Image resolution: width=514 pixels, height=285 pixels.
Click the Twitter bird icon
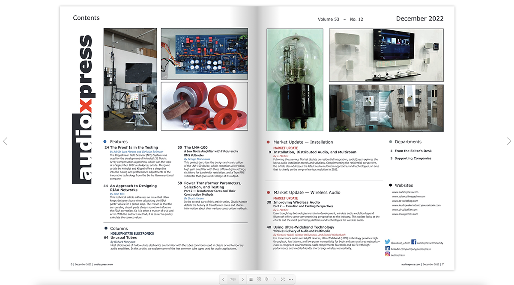[387, 242]
